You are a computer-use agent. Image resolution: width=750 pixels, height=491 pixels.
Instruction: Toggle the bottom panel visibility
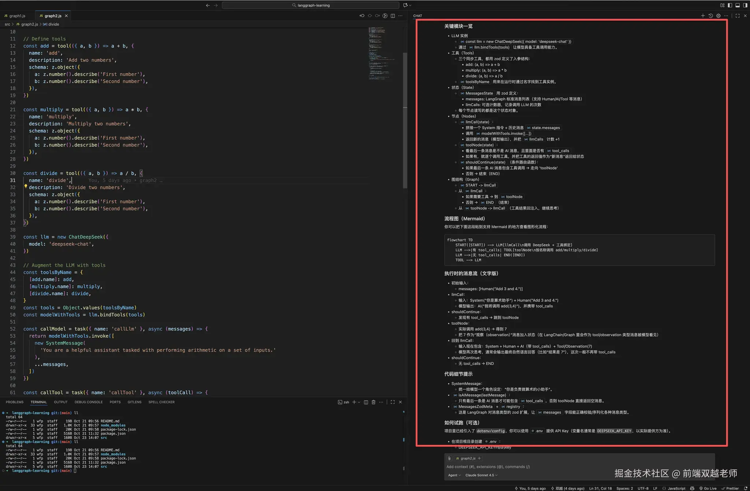pyautogui.click(x=738, y=5)
